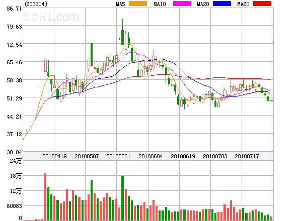The height and width of the screenshot is (221, 302).
Task: Select the MA10 legend label
Action: coord(160,4)
